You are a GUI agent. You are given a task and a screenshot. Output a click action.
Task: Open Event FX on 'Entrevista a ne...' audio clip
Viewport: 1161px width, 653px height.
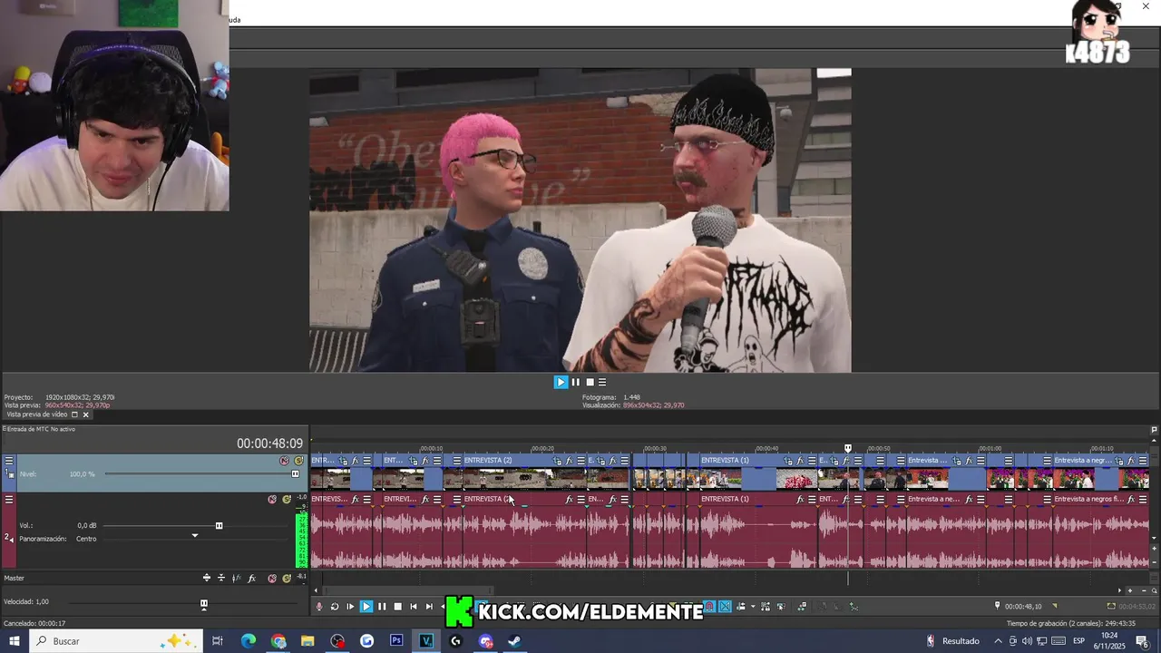(x=969, y=499)
